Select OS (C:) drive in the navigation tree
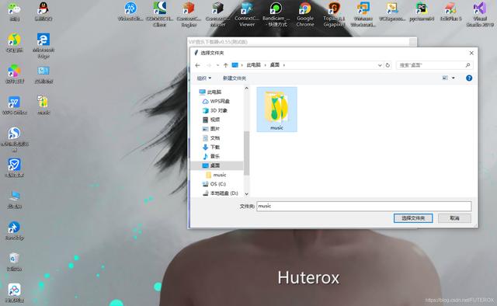The image size is (497, 306). (214, 184)
